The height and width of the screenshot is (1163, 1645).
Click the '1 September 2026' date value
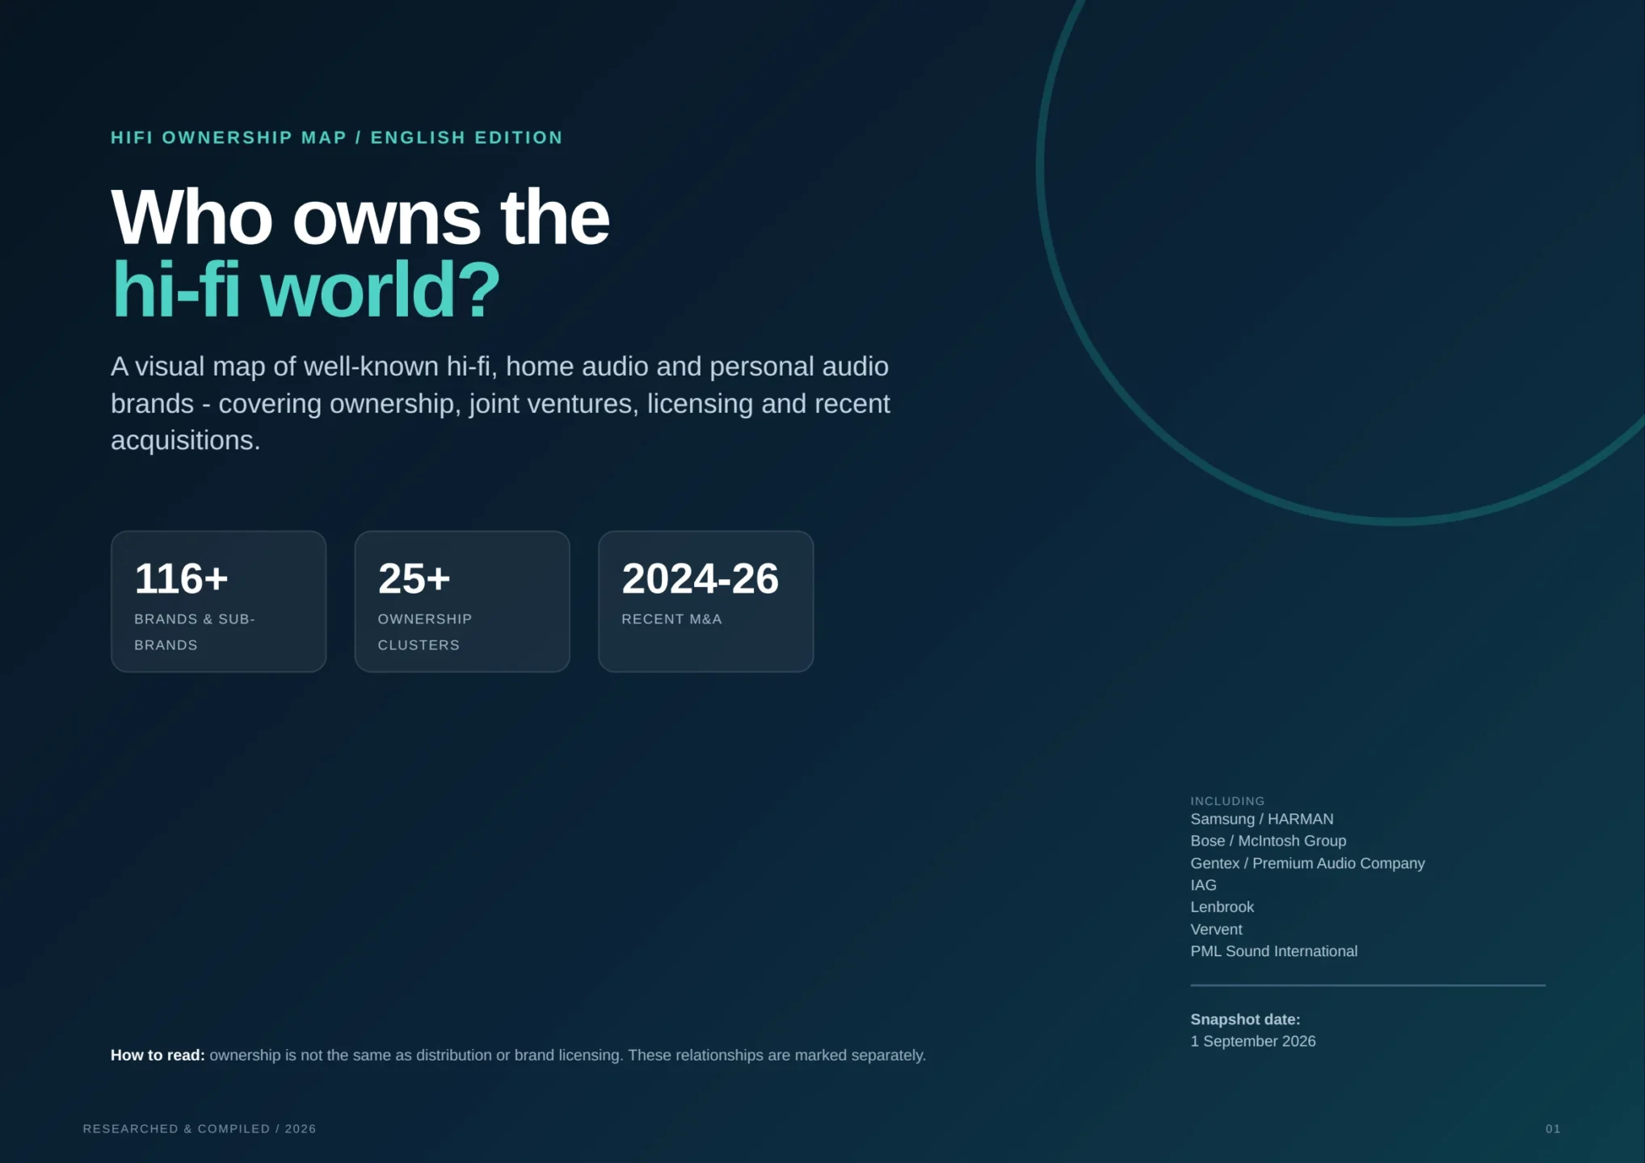pos(1252,1041)
